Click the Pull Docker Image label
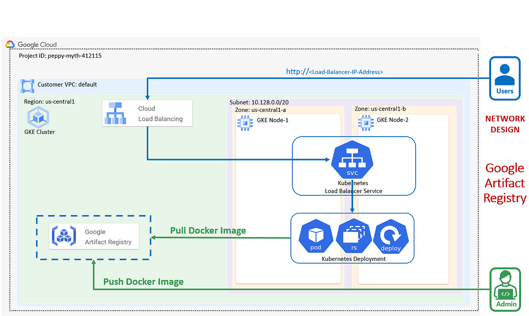 tap(208, 230)
